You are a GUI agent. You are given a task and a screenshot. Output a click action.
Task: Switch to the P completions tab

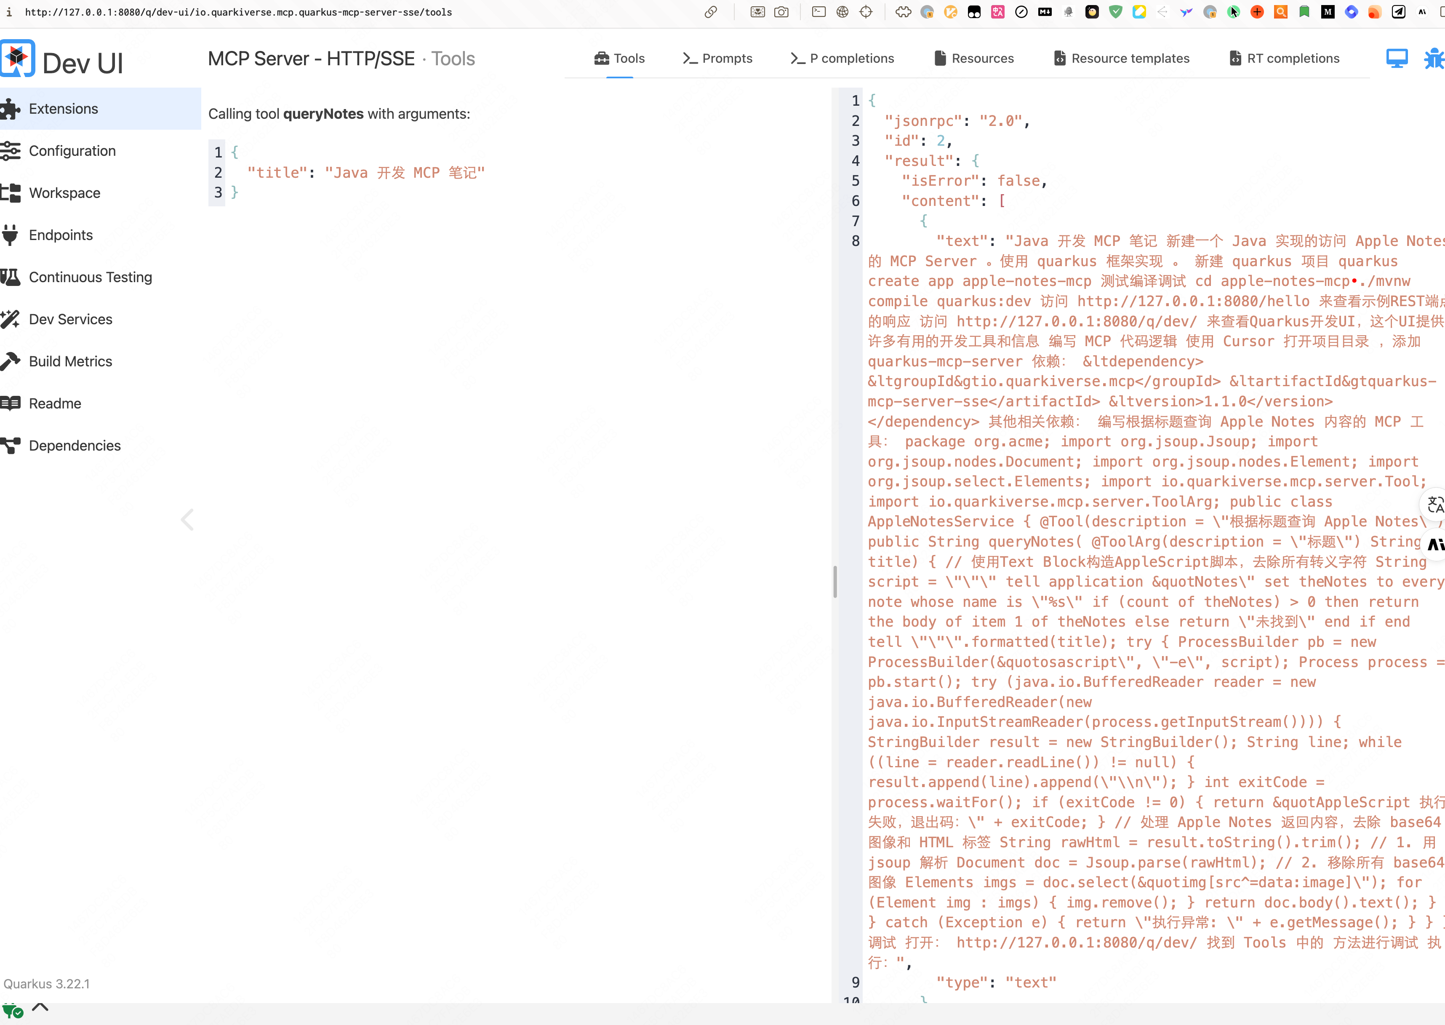(x=842, y=58)
